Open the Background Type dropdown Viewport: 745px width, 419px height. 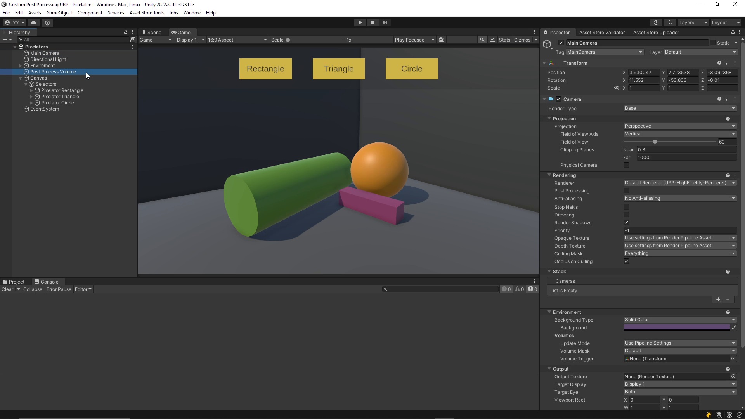click(x=680, y=320)
